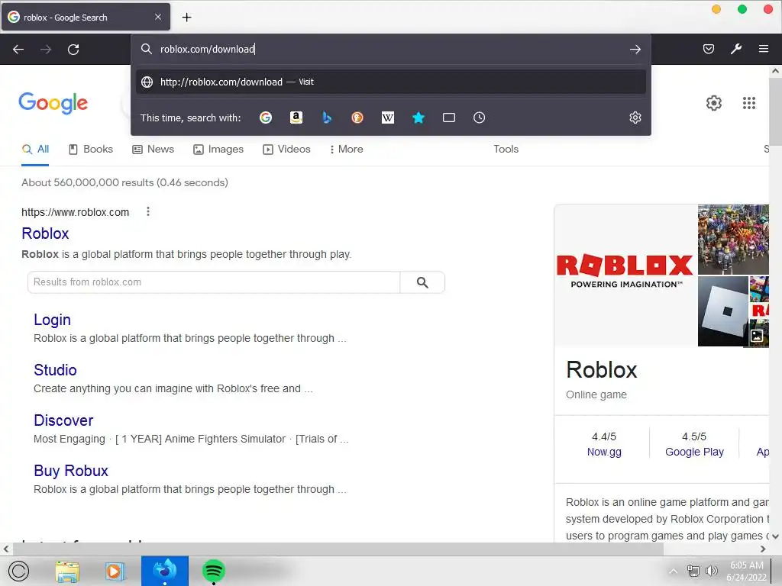
Task: Open the roblox.com result options menu
Action: (x=147, y=212)
